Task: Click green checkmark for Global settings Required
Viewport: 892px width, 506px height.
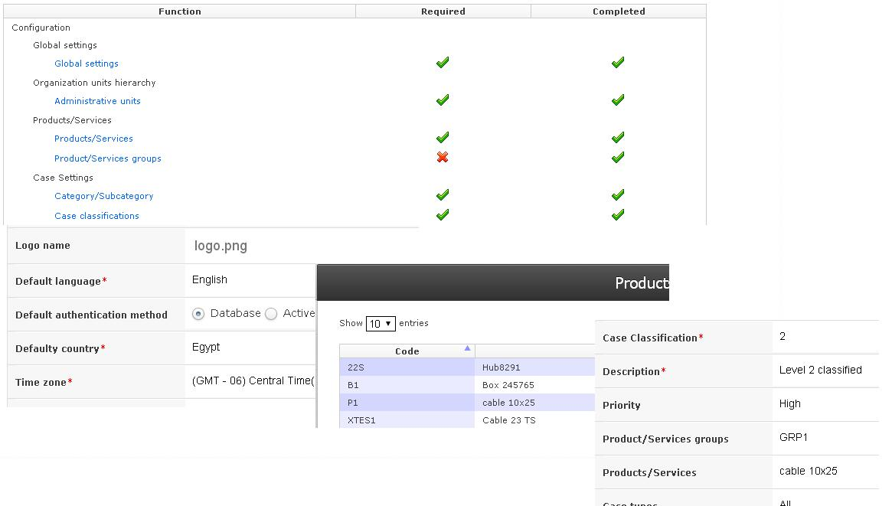Action: (442, 63)
